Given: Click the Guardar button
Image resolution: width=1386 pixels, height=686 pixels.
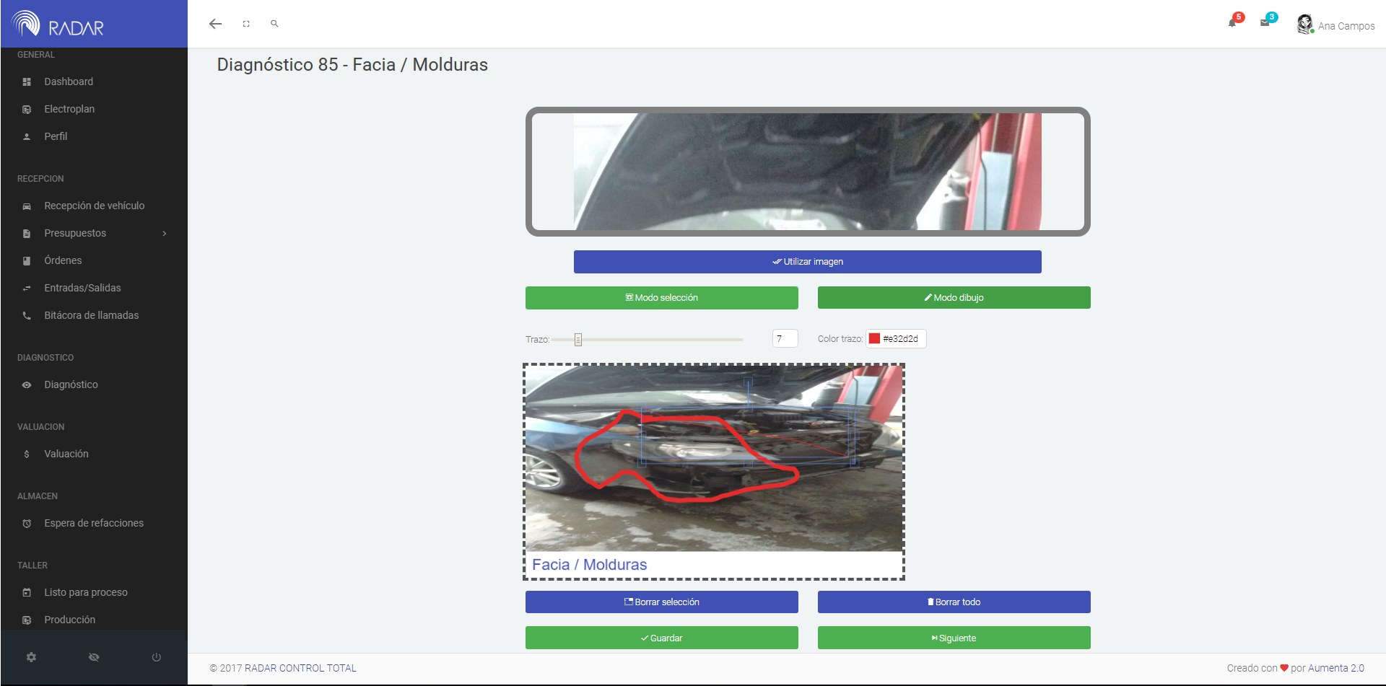Looking at the screenshot, I should (661, 638).
